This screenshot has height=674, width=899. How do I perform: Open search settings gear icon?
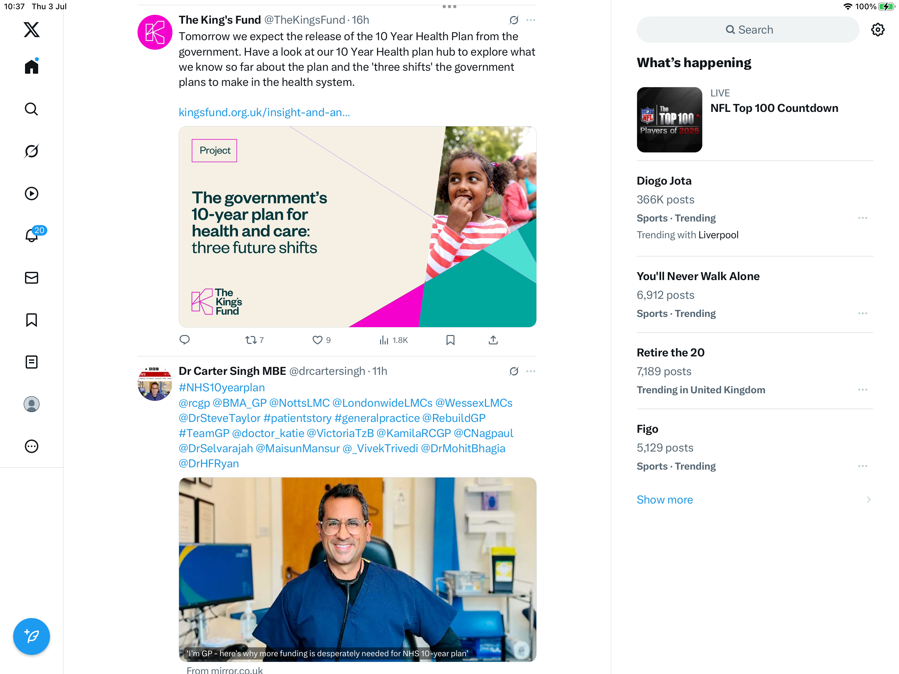click(x=878, y=30)
